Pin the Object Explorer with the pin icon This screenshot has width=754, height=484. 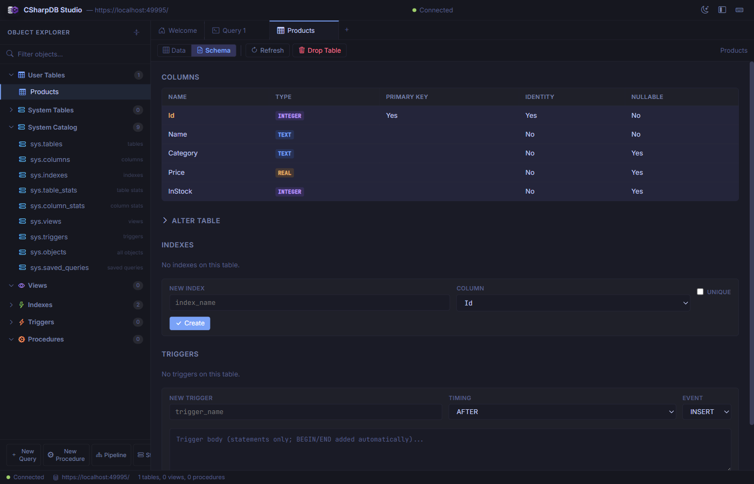(136, 32)
